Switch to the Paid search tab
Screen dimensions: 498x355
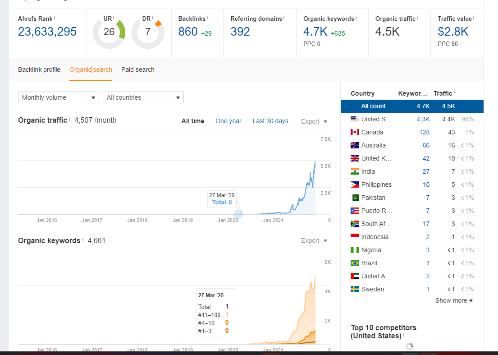[138, 69]
